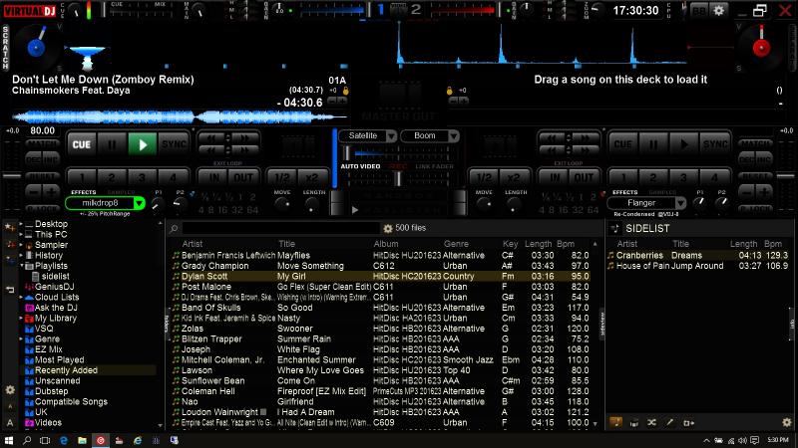798x448 pixels.
Task: Click the right deck LENGTH knob
Action: pyautogui.click(x=514, y=204)
